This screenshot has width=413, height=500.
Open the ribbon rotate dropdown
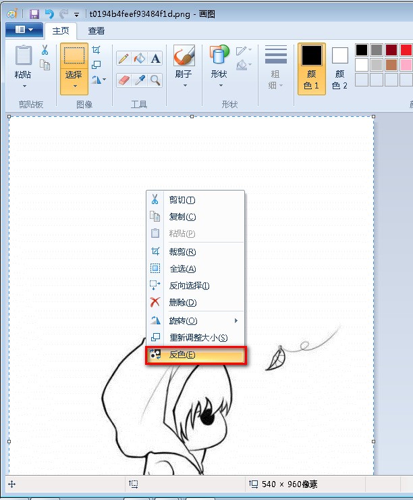(x=99, y=79)
